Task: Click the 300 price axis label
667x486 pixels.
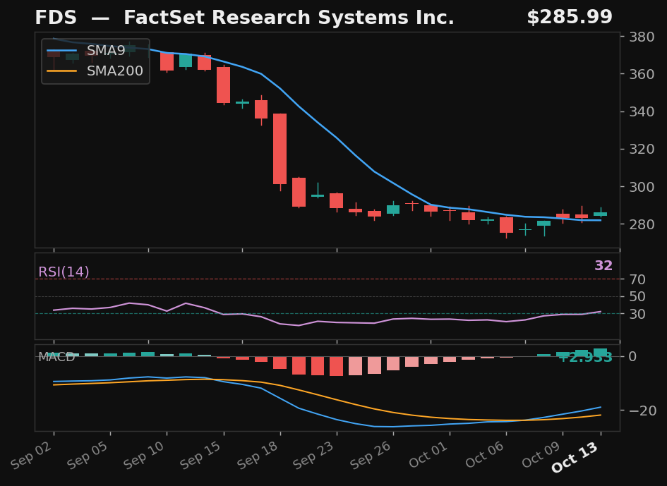Action: [642, 187]
